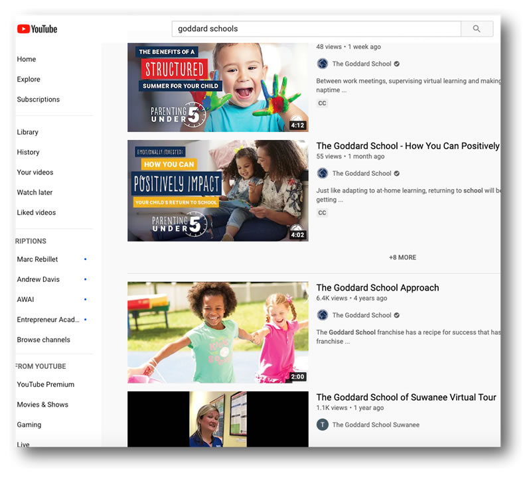Open the channel link The Goddard School Suwanee
531x477 pixels.
pos(375,425)
